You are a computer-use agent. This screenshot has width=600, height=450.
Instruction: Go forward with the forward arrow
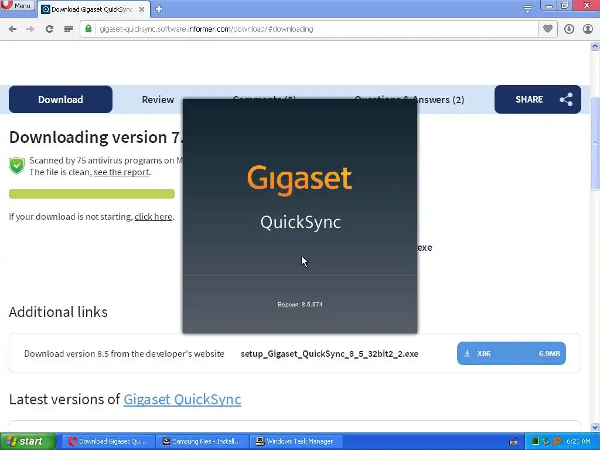[x=30, y=29]
